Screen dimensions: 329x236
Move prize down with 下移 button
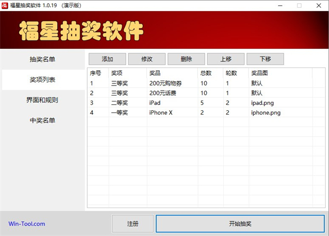click(x=265, y=59)
